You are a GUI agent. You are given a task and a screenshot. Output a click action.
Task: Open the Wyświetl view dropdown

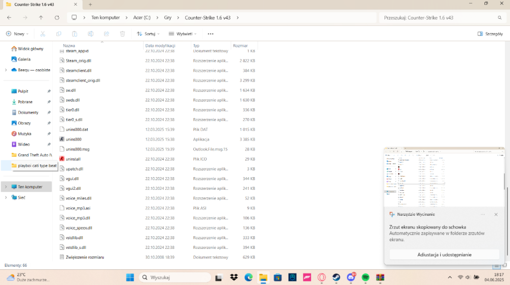(x=183, y=34)
